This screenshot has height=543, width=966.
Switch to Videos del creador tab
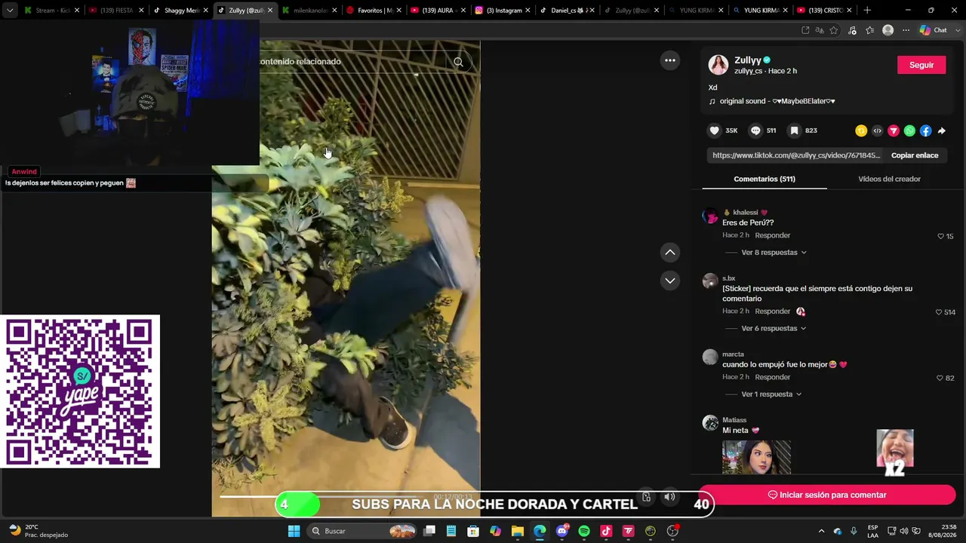click(889, 179)
